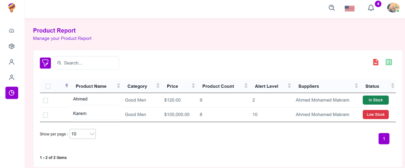Viewport: 405px width, 168px height.
Task: Click the Low Stock status badge
Action: 376,114
